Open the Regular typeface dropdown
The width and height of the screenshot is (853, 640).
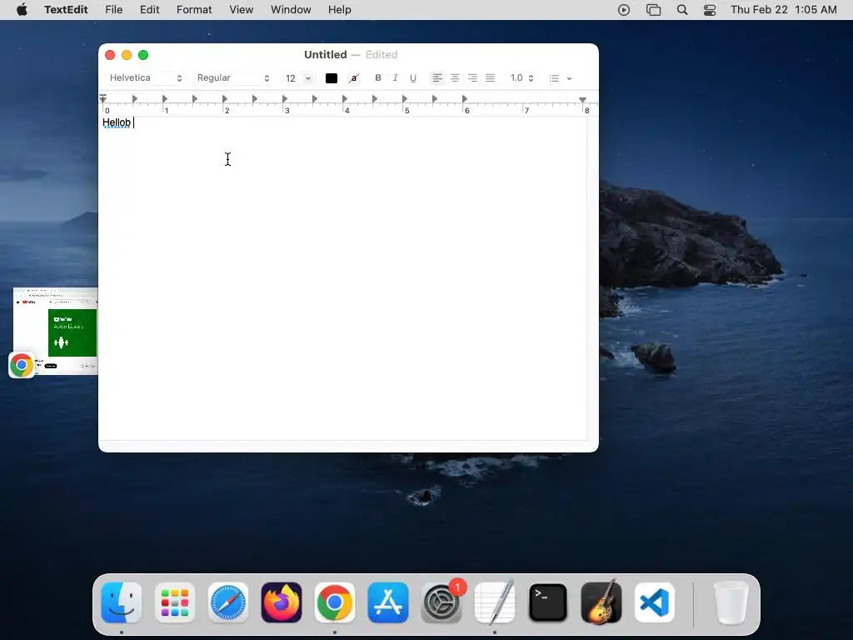233,77
